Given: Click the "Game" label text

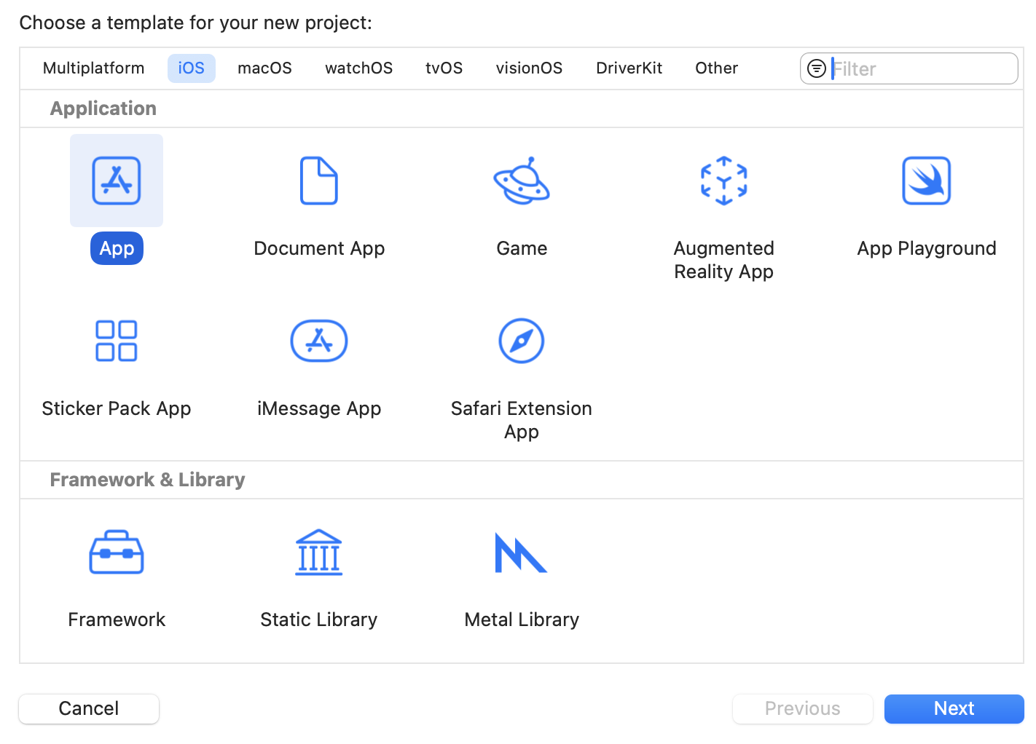Looking at the screenshot, I should coord(522,248).
